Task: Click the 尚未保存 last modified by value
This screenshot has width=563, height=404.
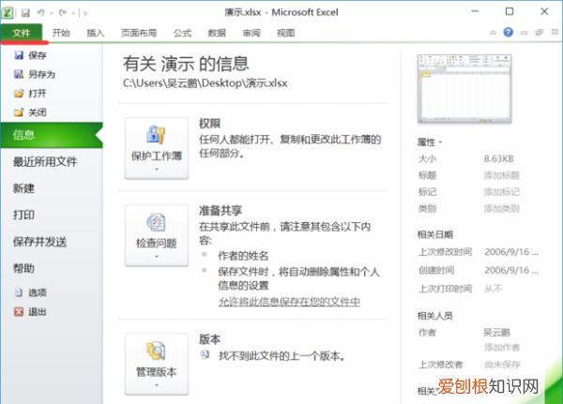Action: tap(502, 365)
